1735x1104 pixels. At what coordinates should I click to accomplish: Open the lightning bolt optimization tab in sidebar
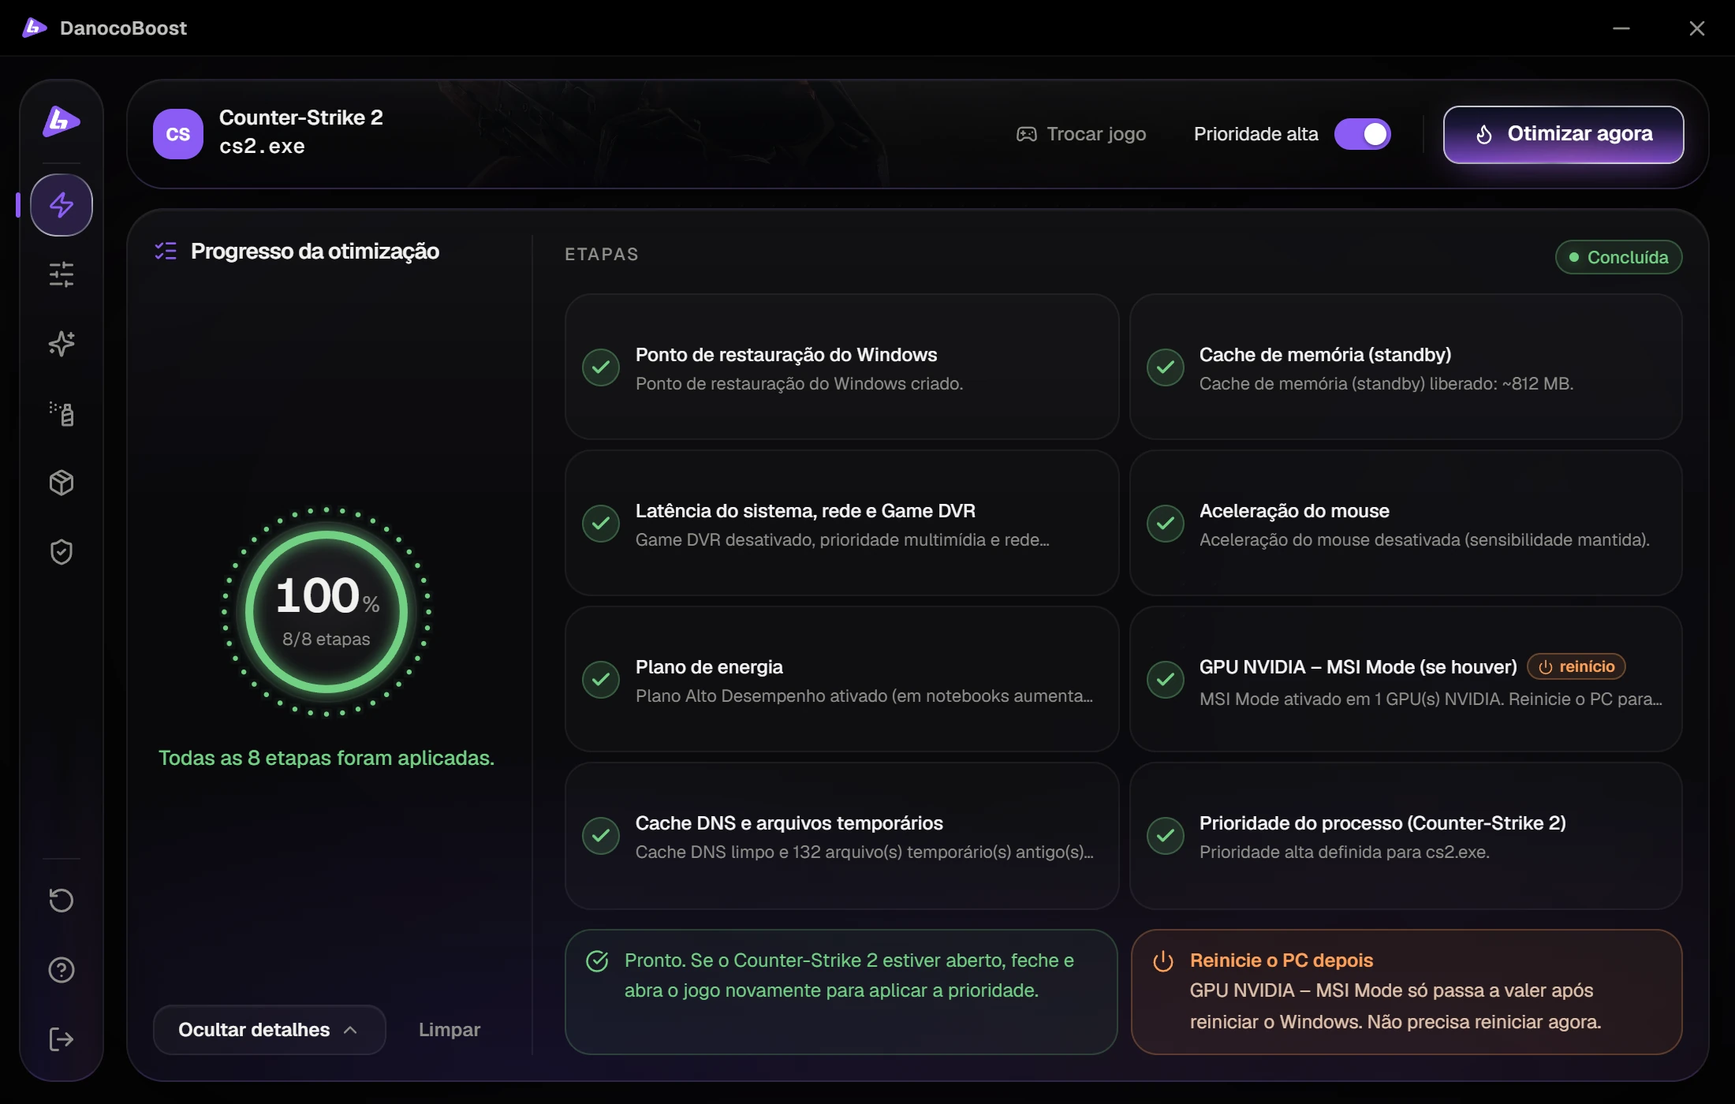(x=62, y=205)
